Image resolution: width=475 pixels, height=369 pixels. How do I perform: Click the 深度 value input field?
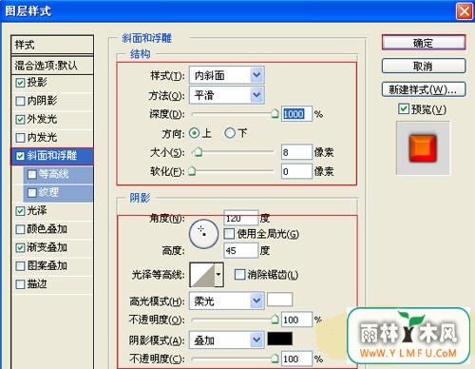tap(296, 114)
